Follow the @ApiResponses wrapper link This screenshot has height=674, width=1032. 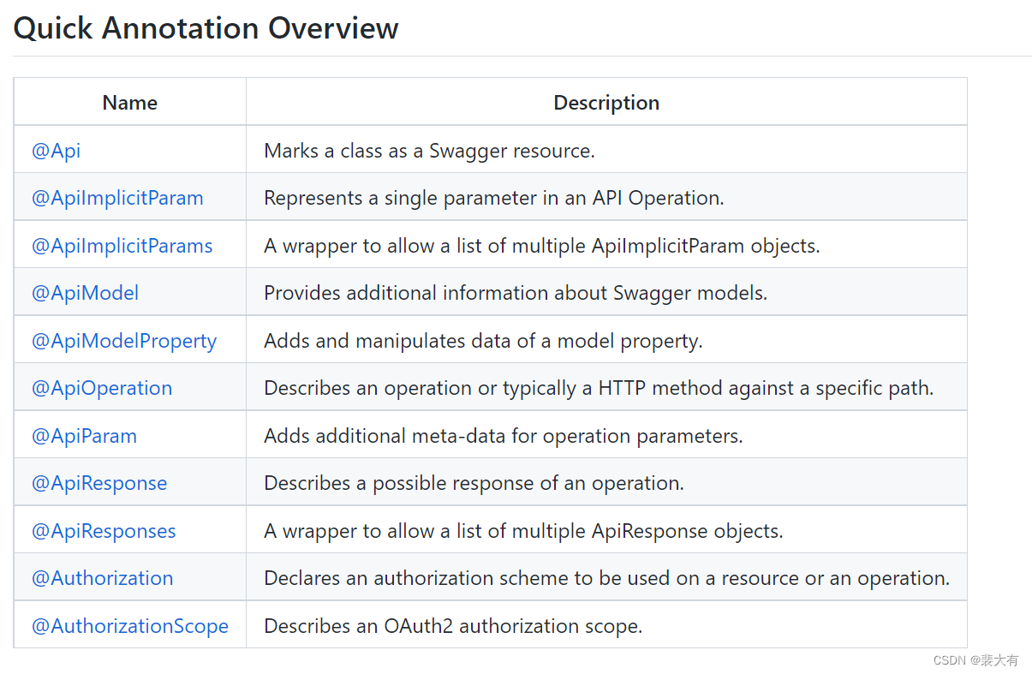click(x=104, y=530)
